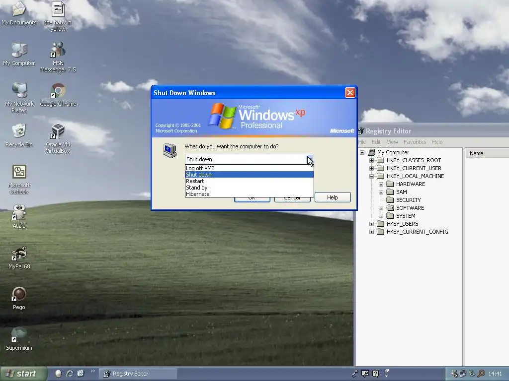Screen dimensions: 509x381
Task: Click the clock showing 14:41
Action: click(495, 374)
